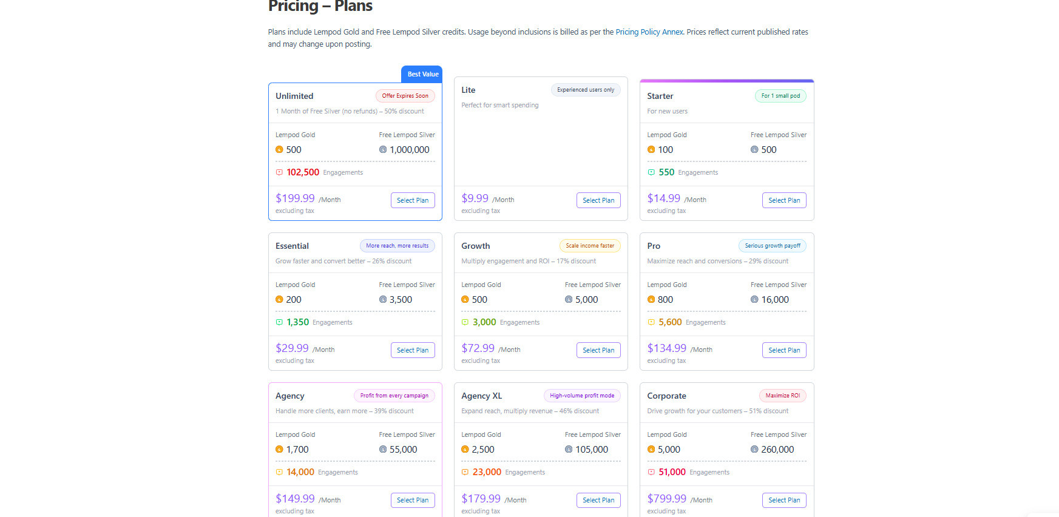Click the Essential plan silver coin icon
Viewport: 1059px width, 517px height.
(x=383, y=299)
